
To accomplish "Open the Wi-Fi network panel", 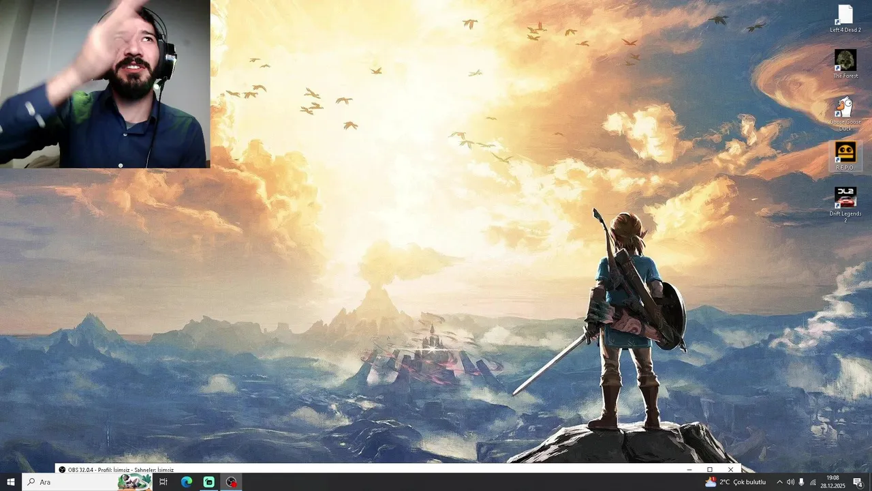I will click(813, 482).
